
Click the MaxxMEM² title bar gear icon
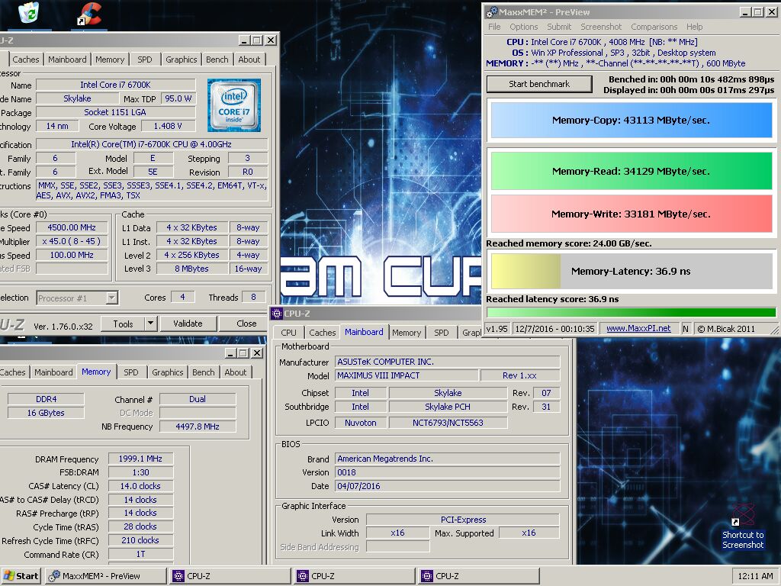point(492,12)
